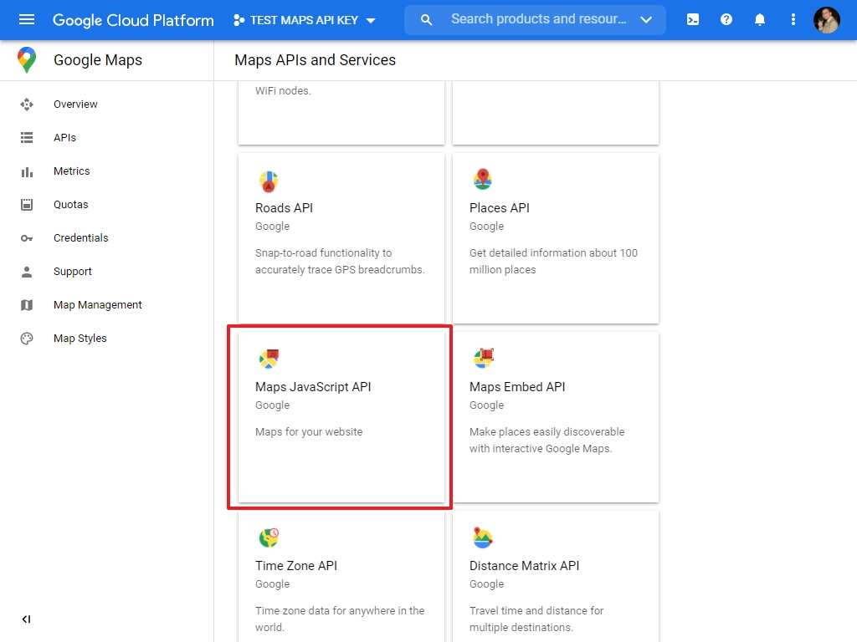Open the Help question mark icon

coord(726,20)
